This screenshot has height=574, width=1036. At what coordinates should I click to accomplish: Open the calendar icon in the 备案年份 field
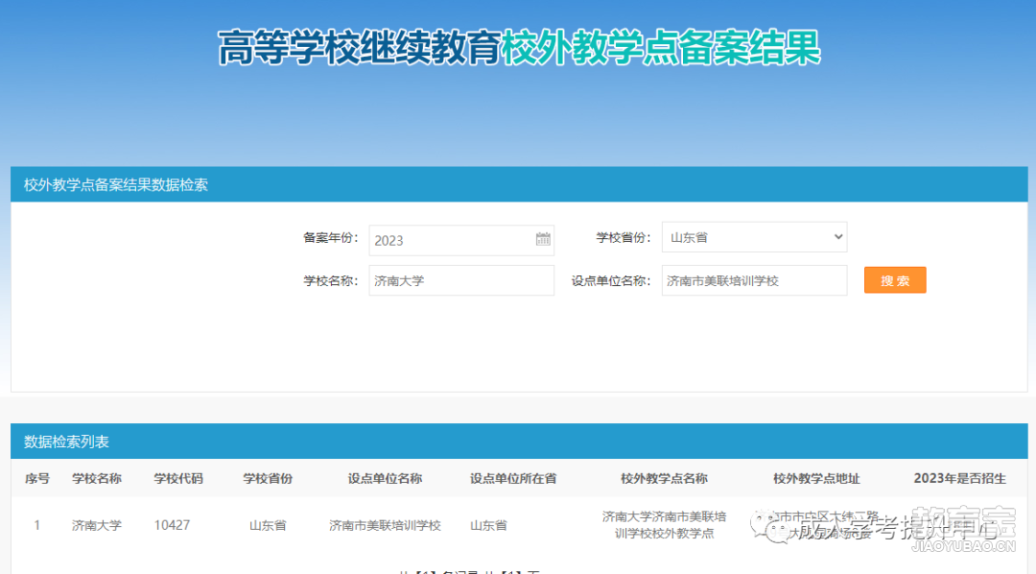point(542,239)
